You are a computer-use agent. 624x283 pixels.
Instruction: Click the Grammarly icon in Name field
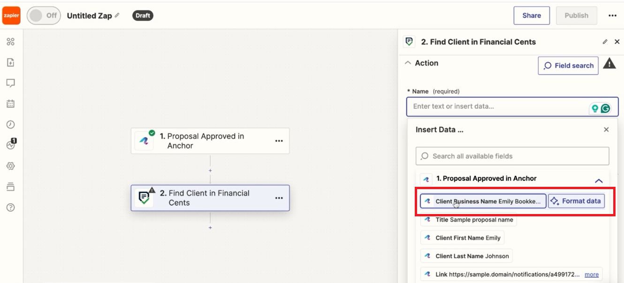[x=606, y=108]
